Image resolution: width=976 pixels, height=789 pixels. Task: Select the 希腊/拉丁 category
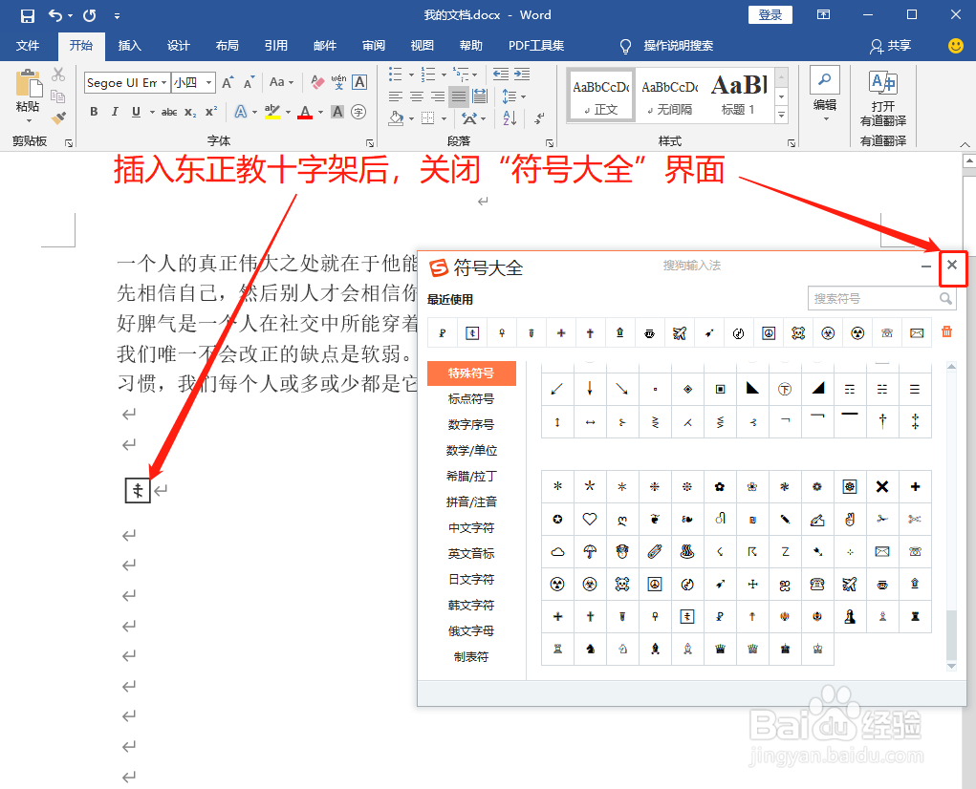click(471, 477)
